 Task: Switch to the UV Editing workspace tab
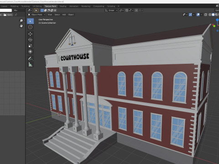[37, 6]
